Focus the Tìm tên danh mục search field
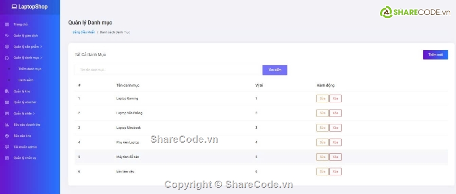 [168, 70]
